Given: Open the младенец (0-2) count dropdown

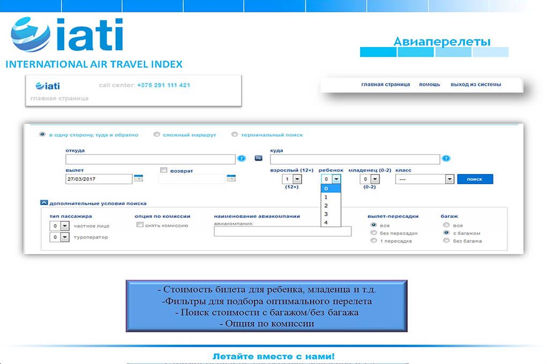Looking at the screenshot, I should (x=374, y=179).
